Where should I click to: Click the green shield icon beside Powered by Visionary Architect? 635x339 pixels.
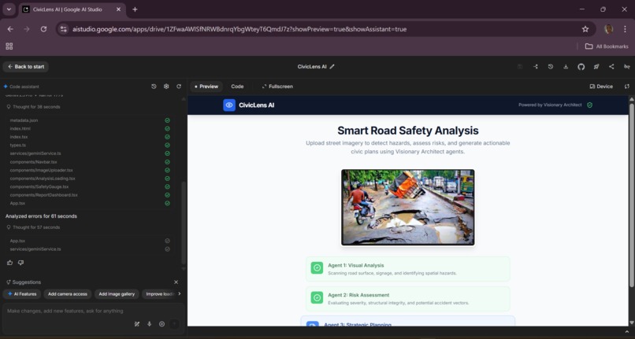589,105
